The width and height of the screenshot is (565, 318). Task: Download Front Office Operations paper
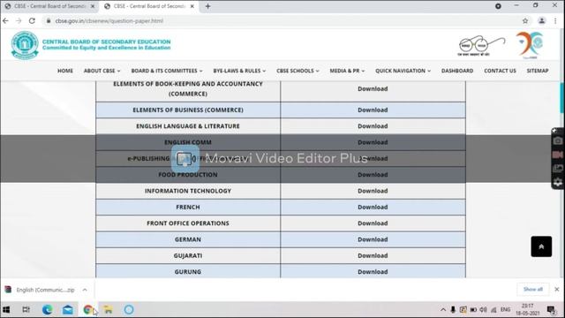(x=373, y=223)
